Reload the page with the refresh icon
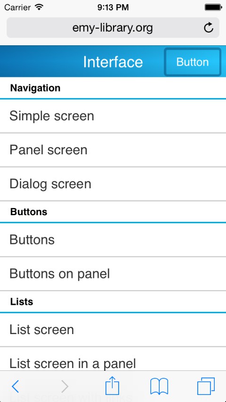 click(x=209, y=28)
